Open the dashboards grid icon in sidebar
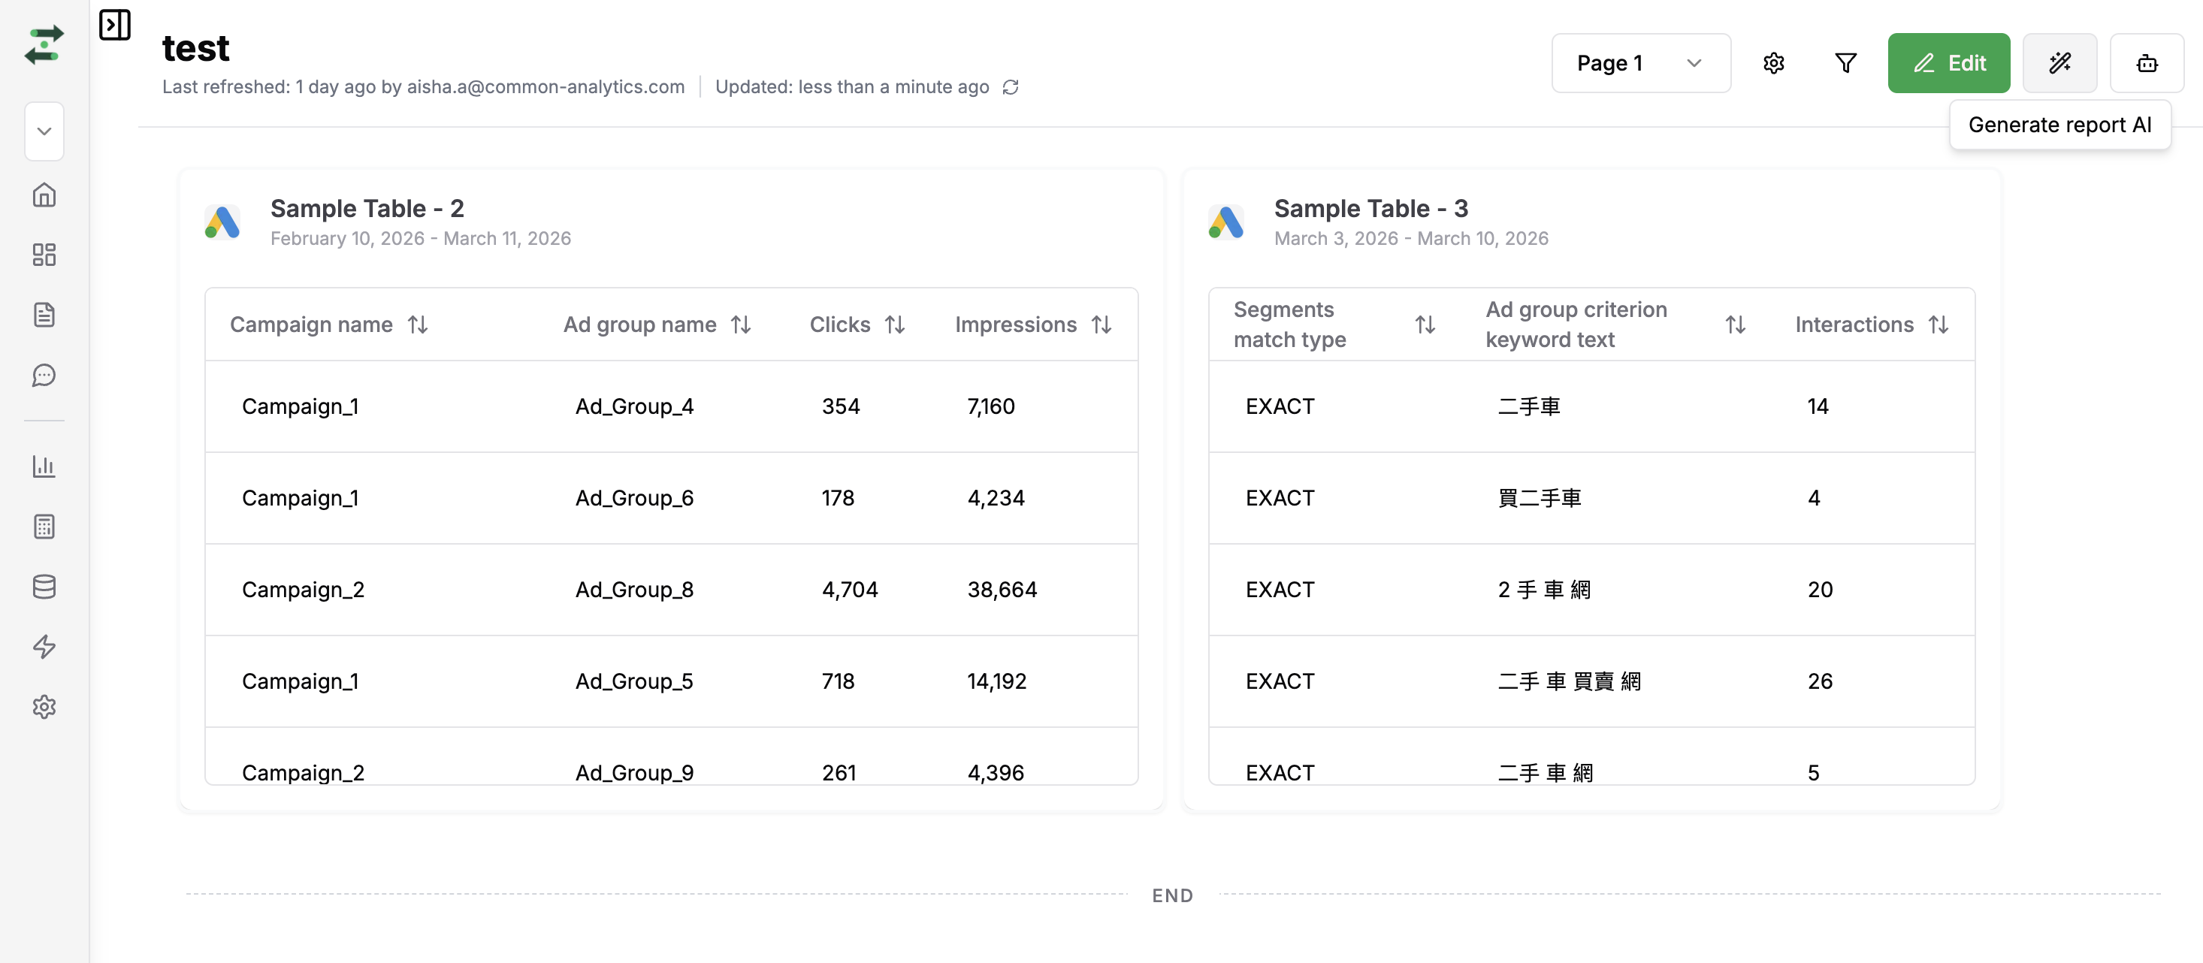The height and width of the screenshot is (963, 2203). pyautogui.click(x=44, y=255)
